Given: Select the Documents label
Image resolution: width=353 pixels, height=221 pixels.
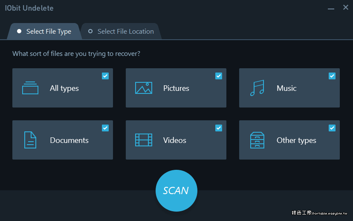Looking at the screenshot, I should pos(69,140).
